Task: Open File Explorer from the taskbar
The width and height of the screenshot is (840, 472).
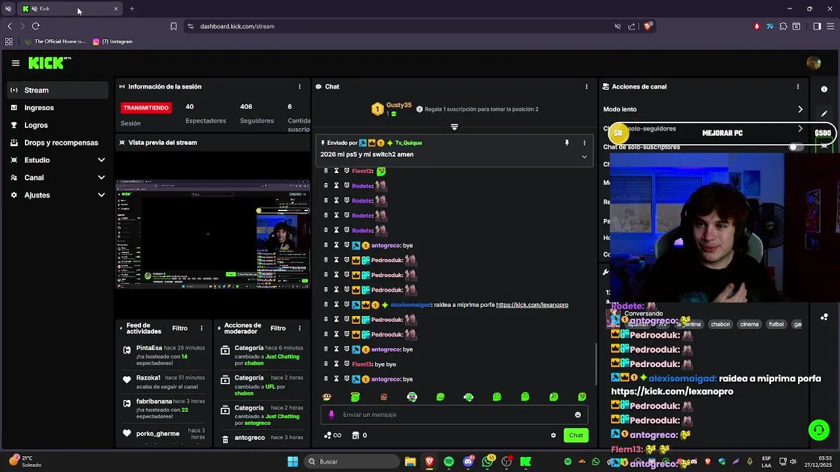Action: point(410,462)
